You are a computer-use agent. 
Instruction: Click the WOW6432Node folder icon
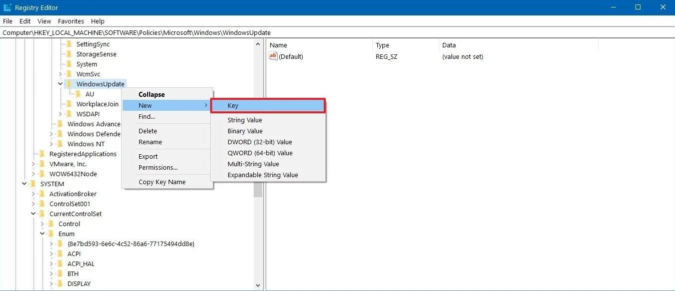[41, 174]
